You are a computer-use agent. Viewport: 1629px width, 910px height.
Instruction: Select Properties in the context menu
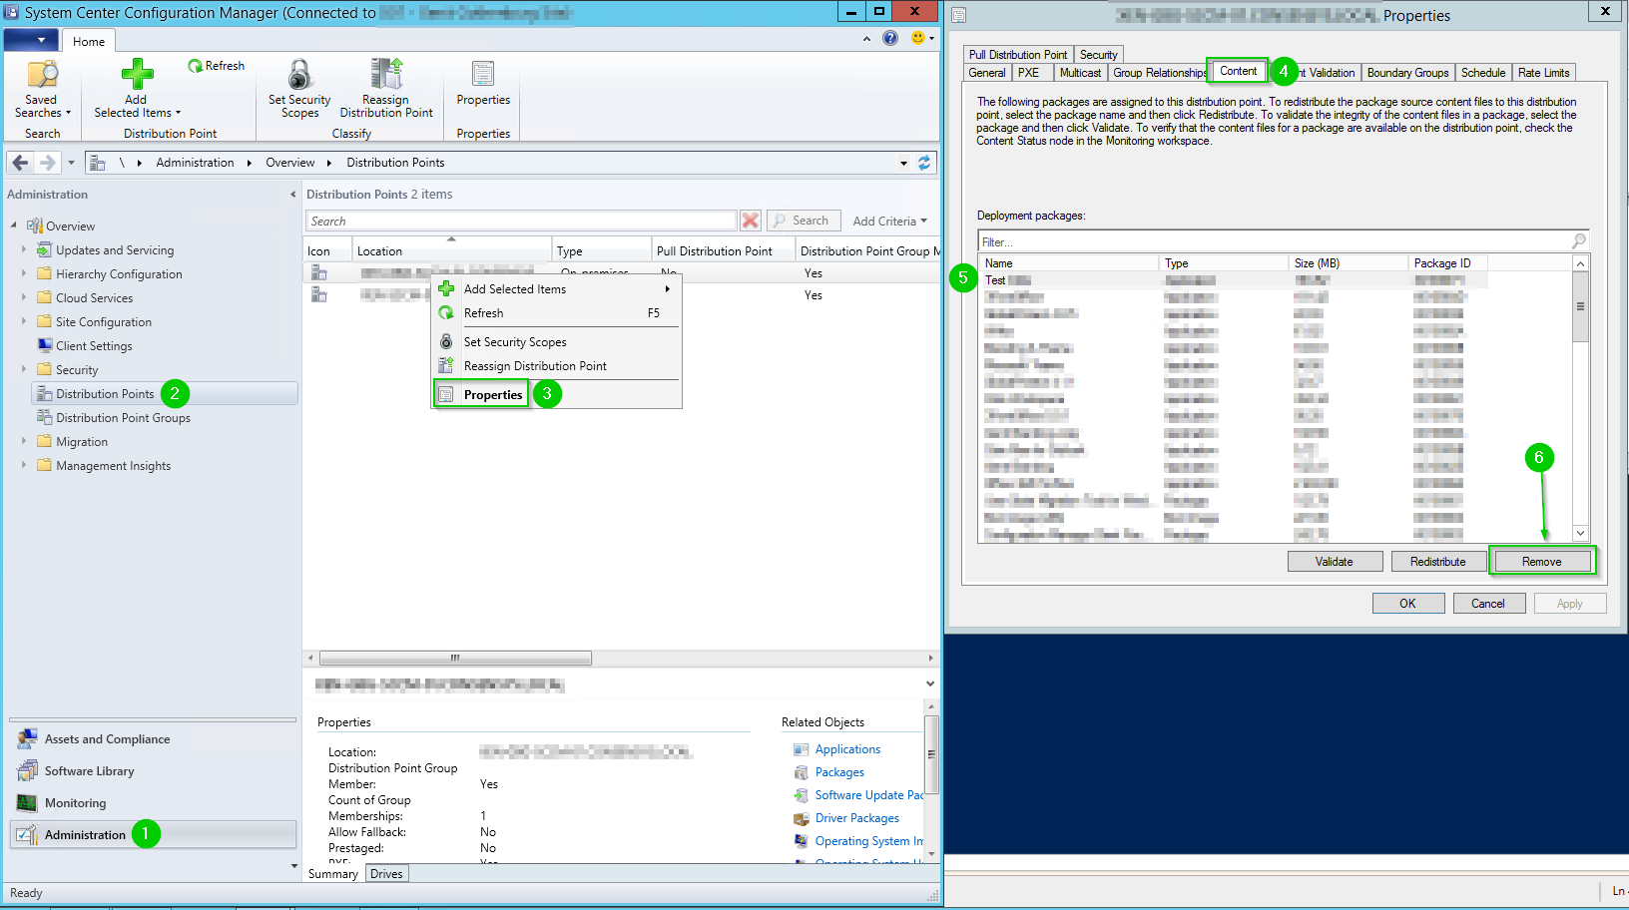(493, 394)
